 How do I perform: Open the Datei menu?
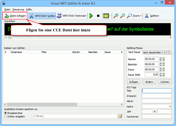click(7, 9)
